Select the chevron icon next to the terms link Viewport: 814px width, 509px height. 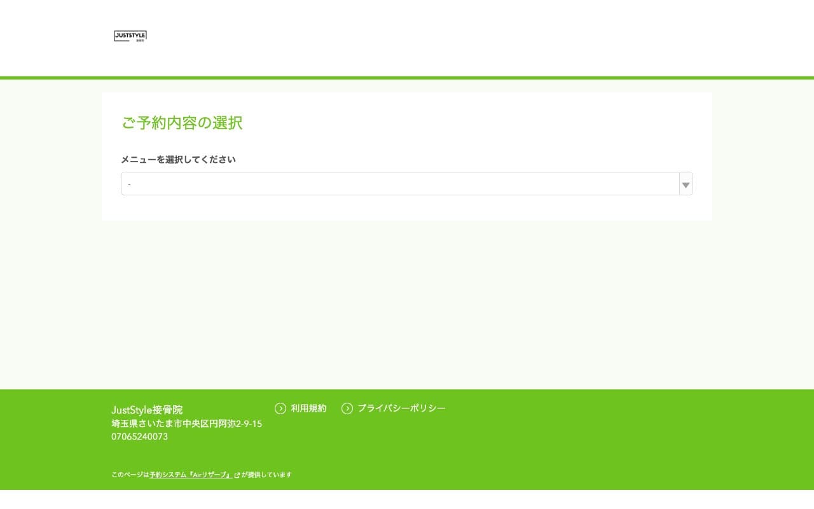click(x=280, y=408)
